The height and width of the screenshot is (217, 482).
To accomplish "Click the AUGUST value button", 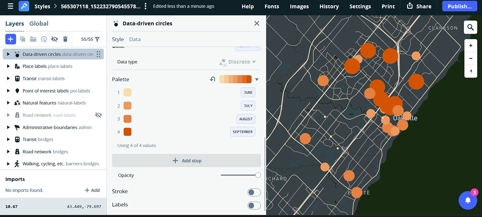I will 246,119.
